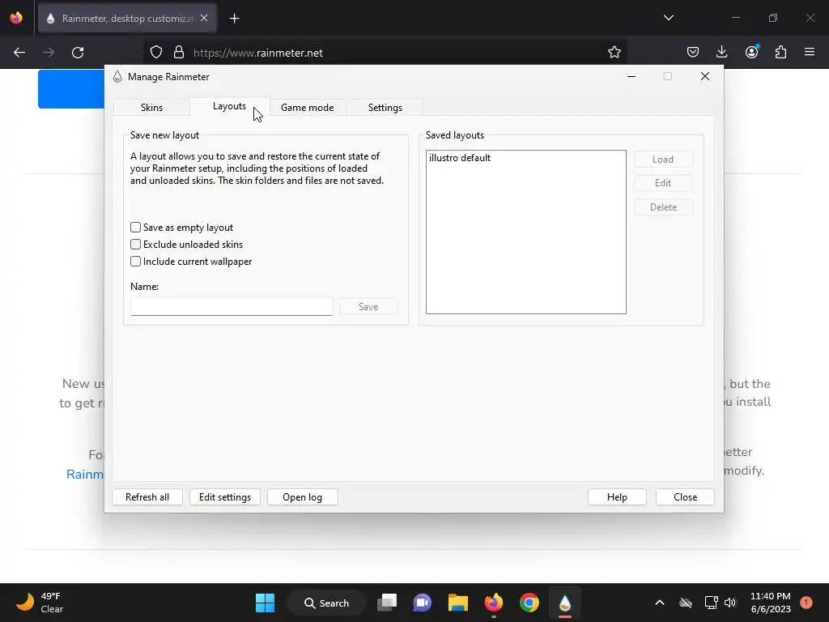This screenshot has width=829, height=622.
Task: Expand the list all tabs dropdown
Action: pyautogui.click(x=668, y=18)
